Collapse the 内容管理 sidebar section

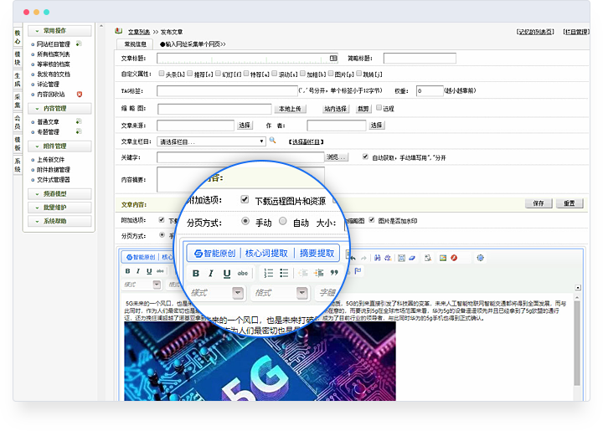pos(59,109)
